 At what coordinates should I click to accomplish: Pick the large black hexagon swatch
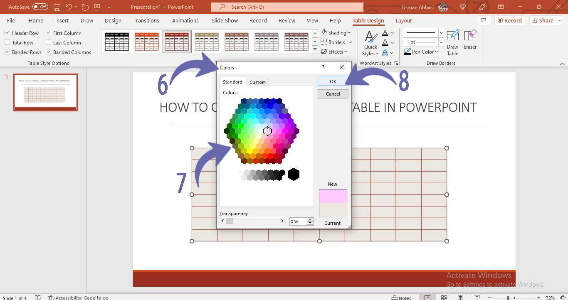(x=294, y=174)
